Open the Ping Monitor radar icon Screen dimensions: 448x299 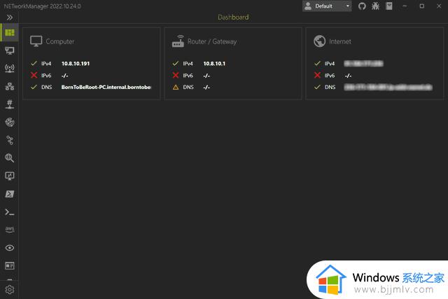point(9,122)
